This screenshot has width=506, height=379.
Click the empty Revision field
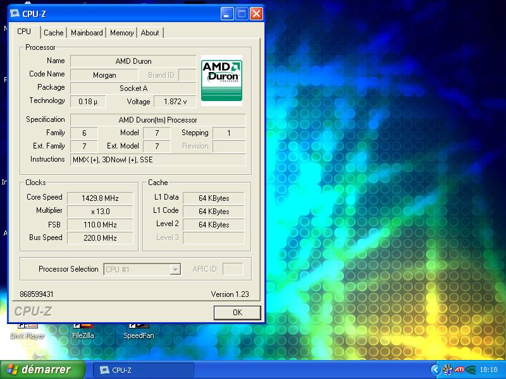click(229, 147)
